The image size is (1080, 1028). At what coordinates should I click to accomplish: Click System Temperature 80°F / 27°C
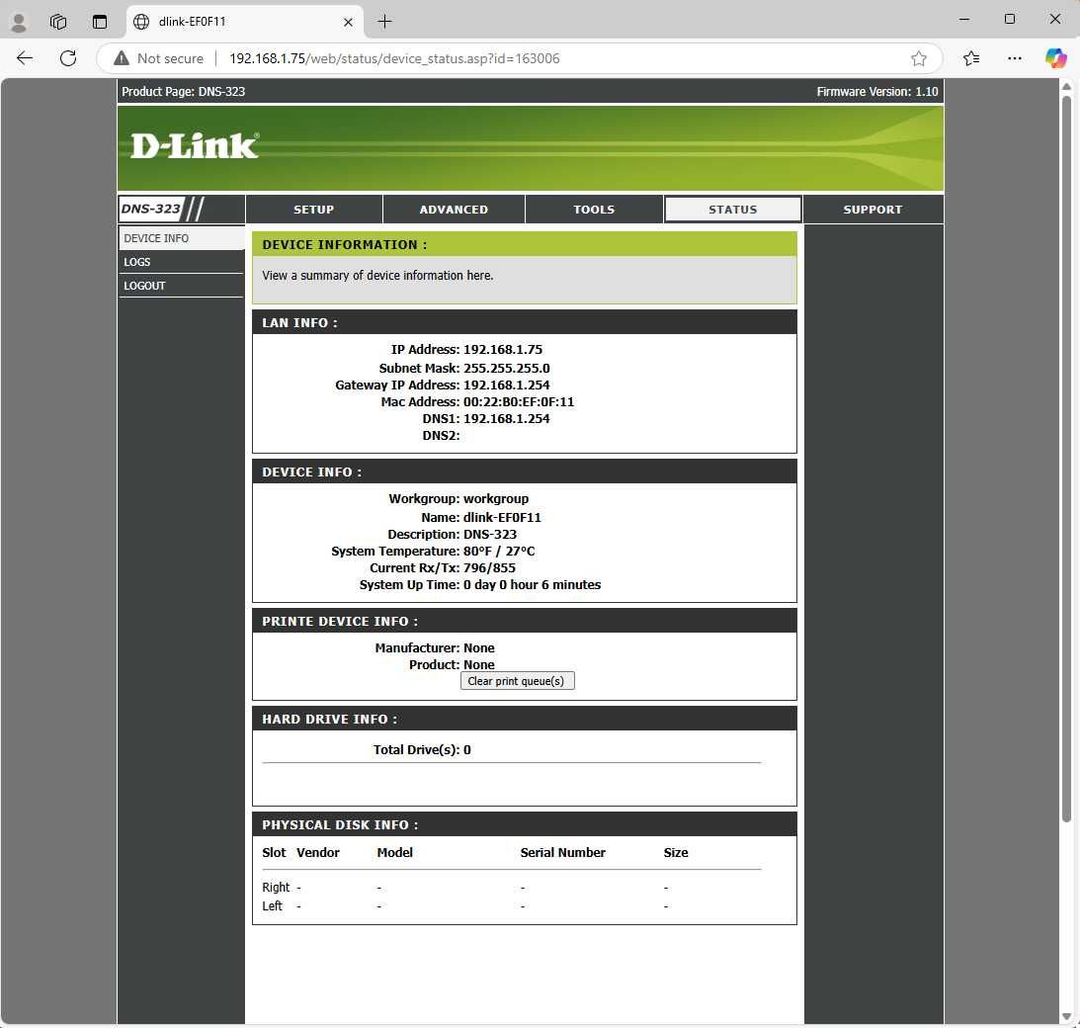499,551
